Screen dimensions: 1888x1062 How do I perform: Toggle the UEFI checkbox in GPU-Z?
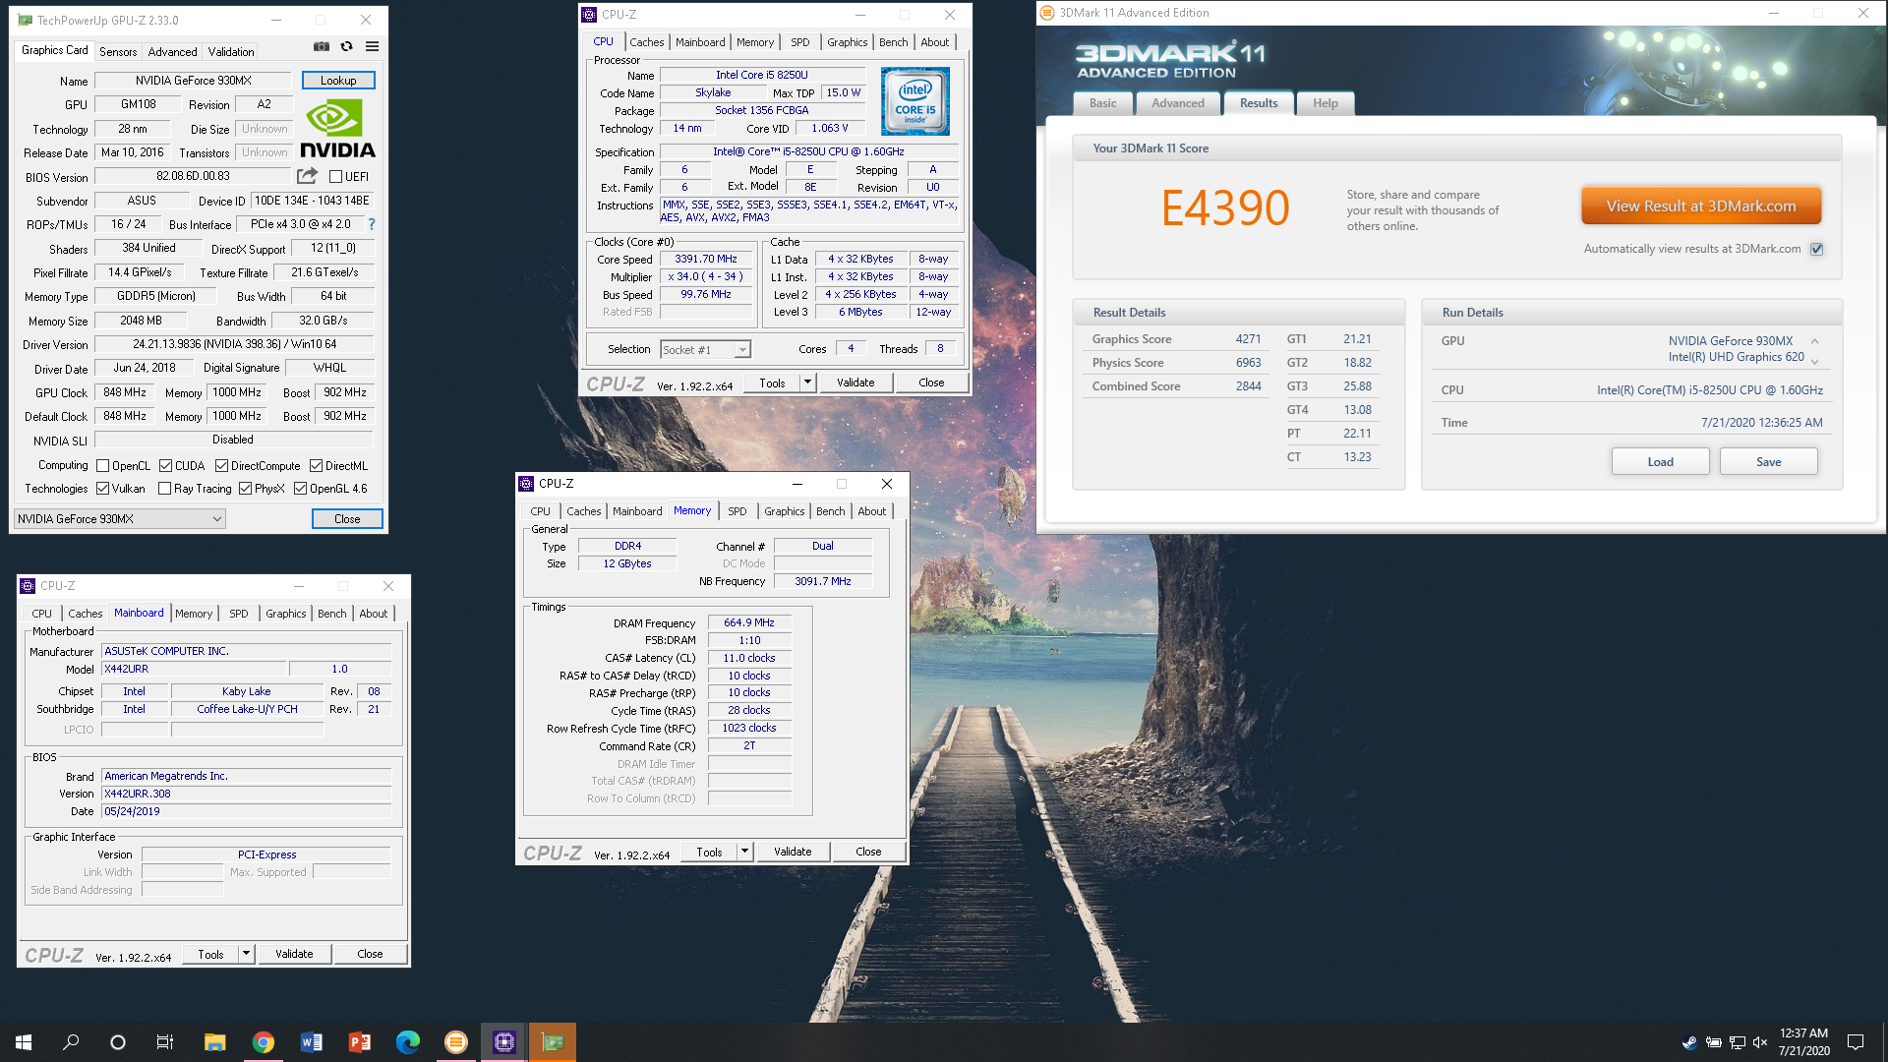336,177
